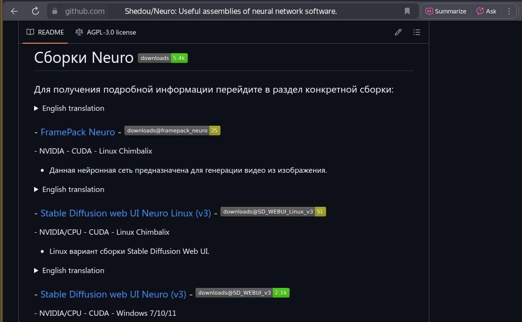This screenshot has width=522, height=322.
Task: Open the browser three-dot menu
Action: pos(509,12)
